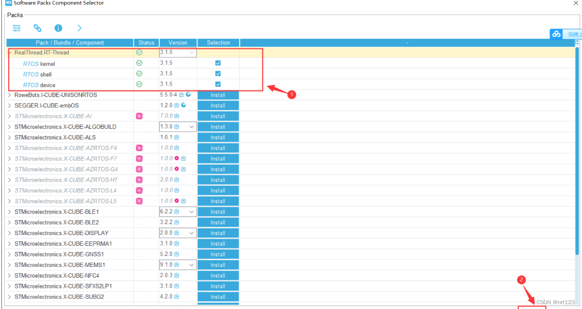This screenshot has width=582, height=309.
Task: Click the Status column header
Action: (x=146, y=43)
